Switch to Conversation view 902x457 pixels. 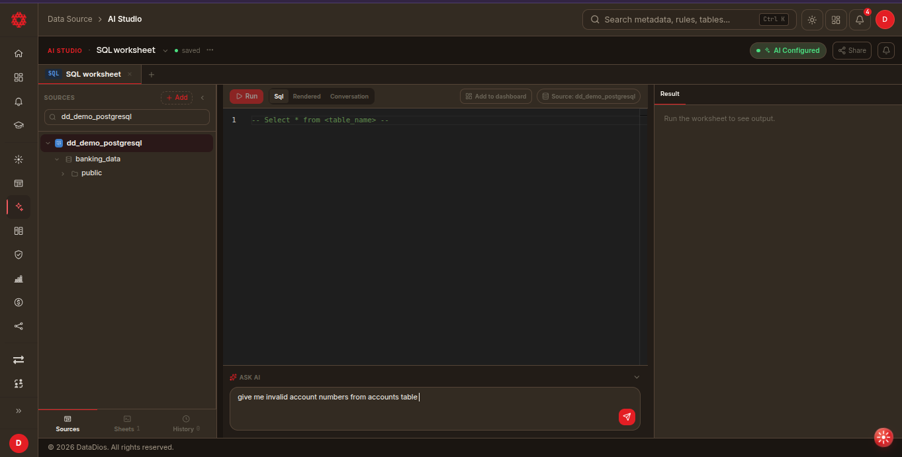click(x=349, y=97)
